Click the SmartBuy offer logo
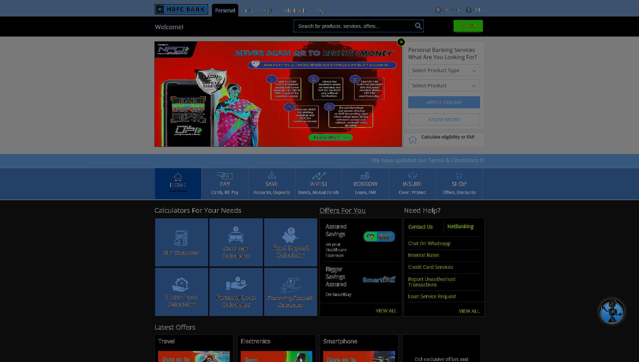 (x=379, y=279)
